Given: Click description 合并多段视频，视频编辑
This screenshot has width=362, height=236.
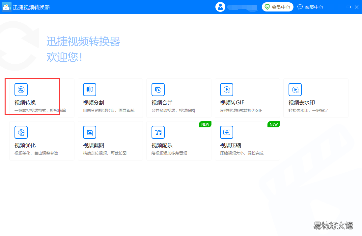Looking at the screenshot, I should point(173,111).
